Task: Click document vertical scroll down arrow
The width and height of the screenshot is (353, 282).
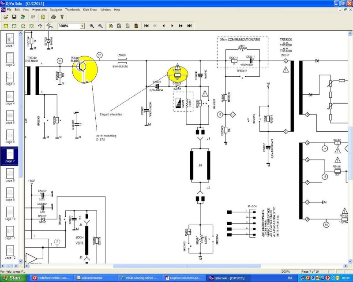Action: [350, 261]
